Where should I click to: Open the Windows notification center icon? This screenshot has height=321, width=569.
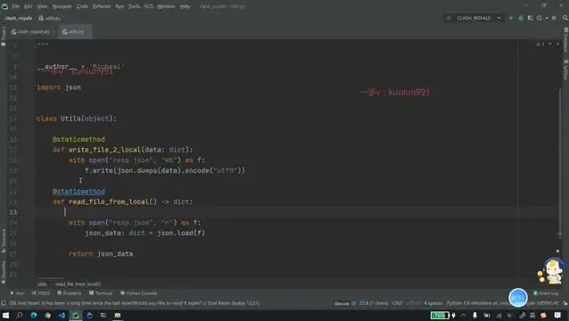pos(557,315)
